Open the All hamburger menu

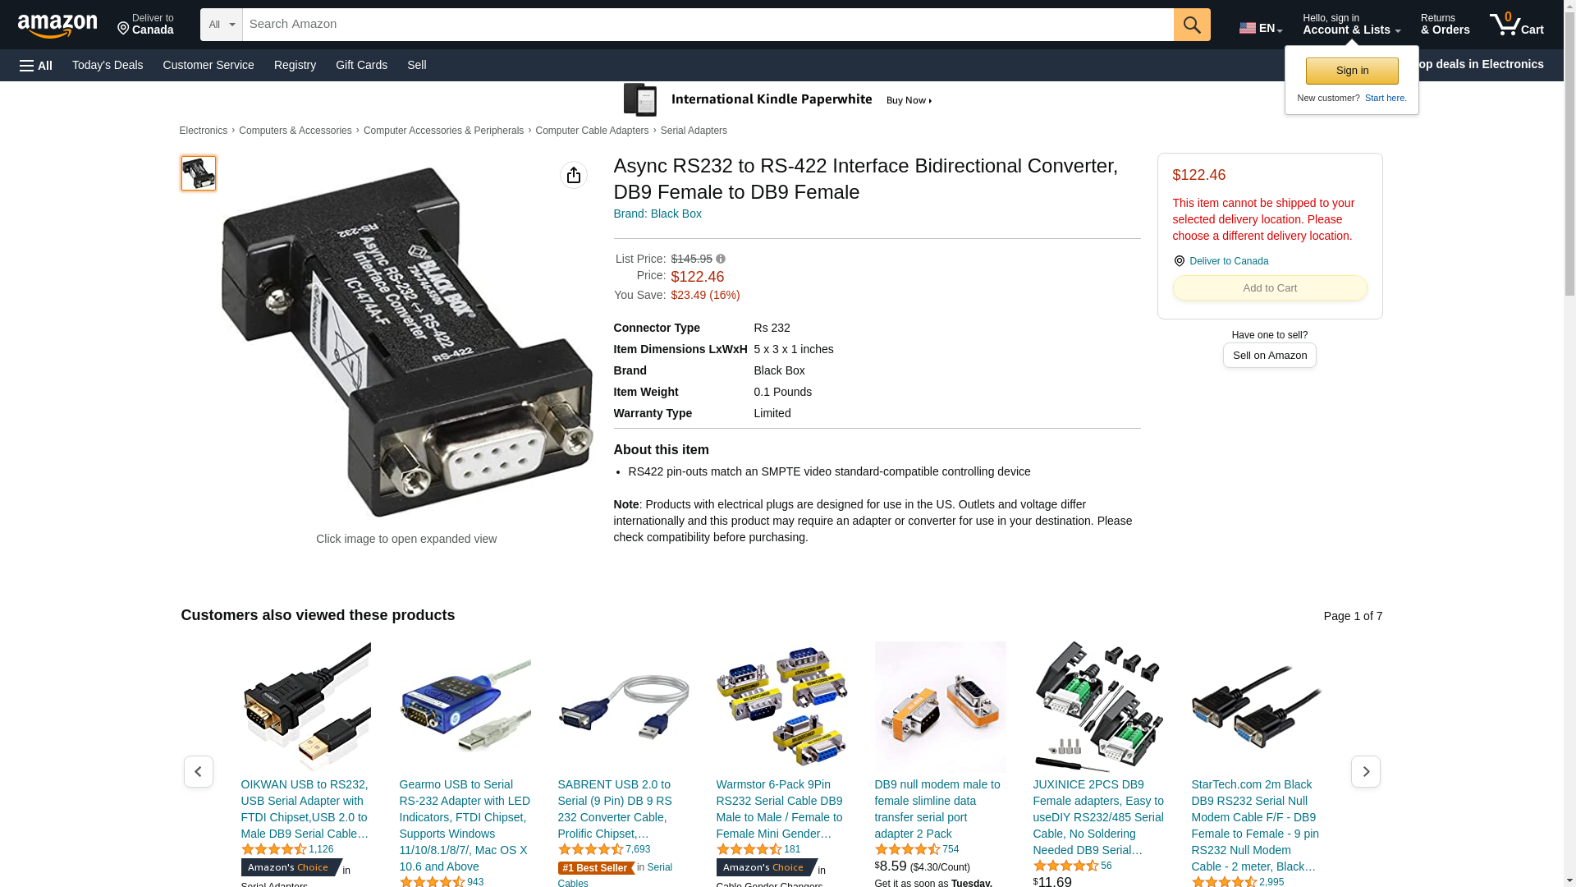click(36, 65)
